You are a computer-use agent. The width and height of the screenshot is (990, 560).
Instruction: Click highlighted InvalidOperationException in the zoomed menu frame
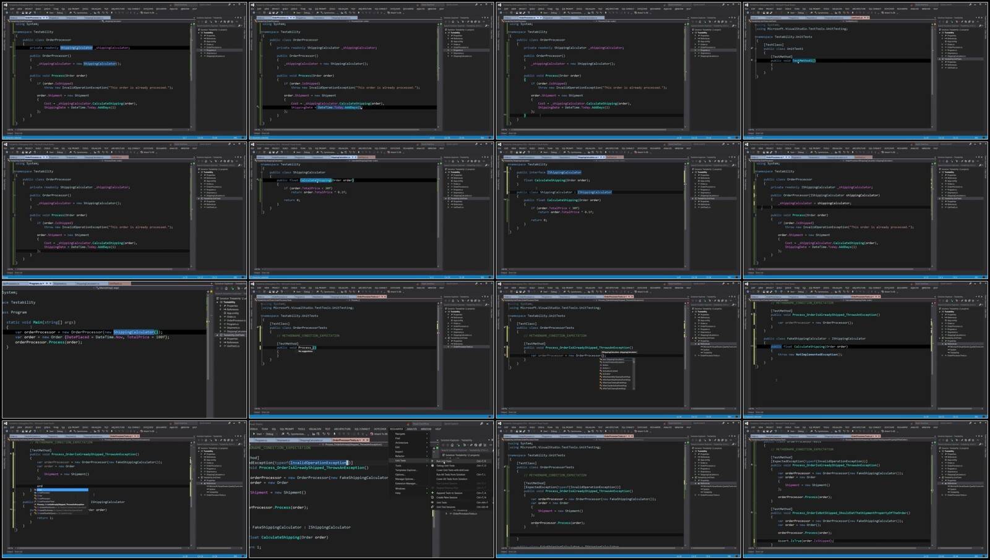point(319,462)
